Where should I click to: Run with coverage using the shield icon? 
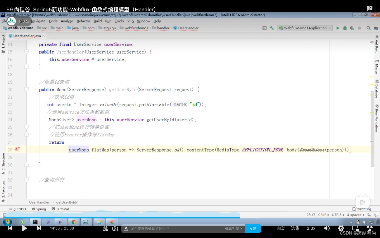click(x=352, y=28)
